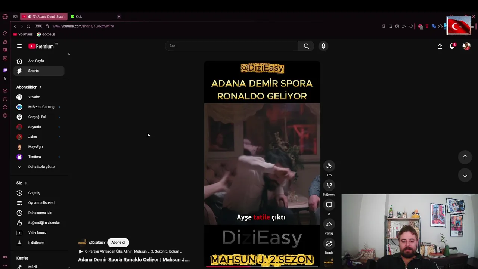Start voice search with the microphone
478x269 pixels.
(x=323, y=46)
